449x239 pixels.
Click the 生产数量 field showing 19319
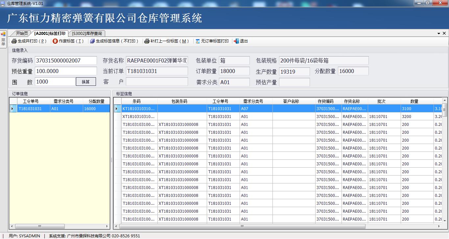tap(295, 72)
